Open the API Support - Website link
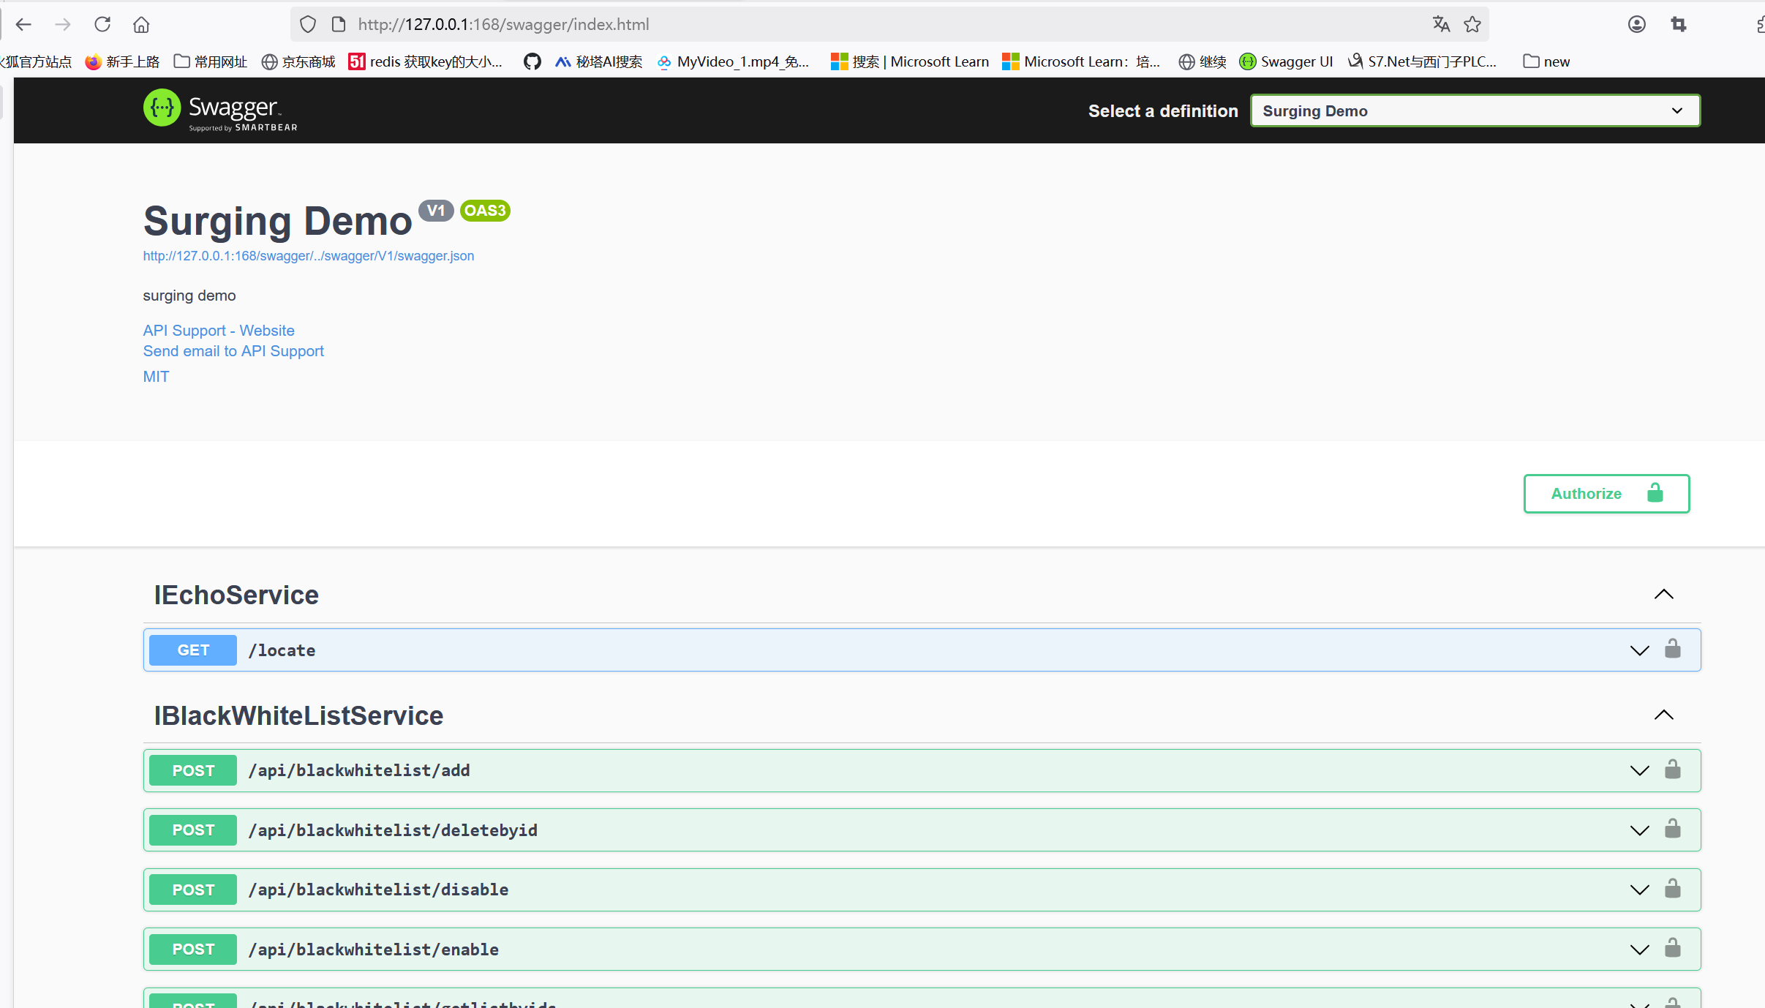The height and width of the screenshot is (1008, 1765). coord(219,331)
